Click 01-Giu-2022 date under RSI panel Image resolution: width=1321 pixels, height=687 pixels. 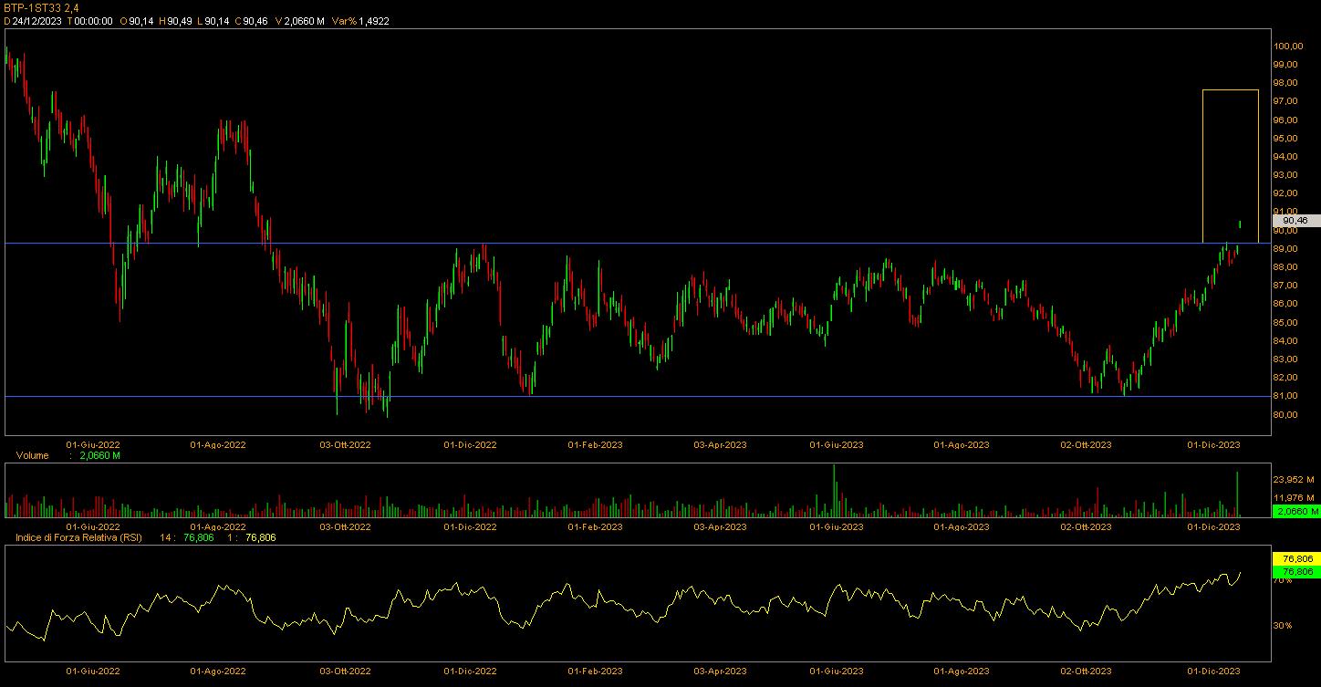pyautogui.click(x=93, y=671)
